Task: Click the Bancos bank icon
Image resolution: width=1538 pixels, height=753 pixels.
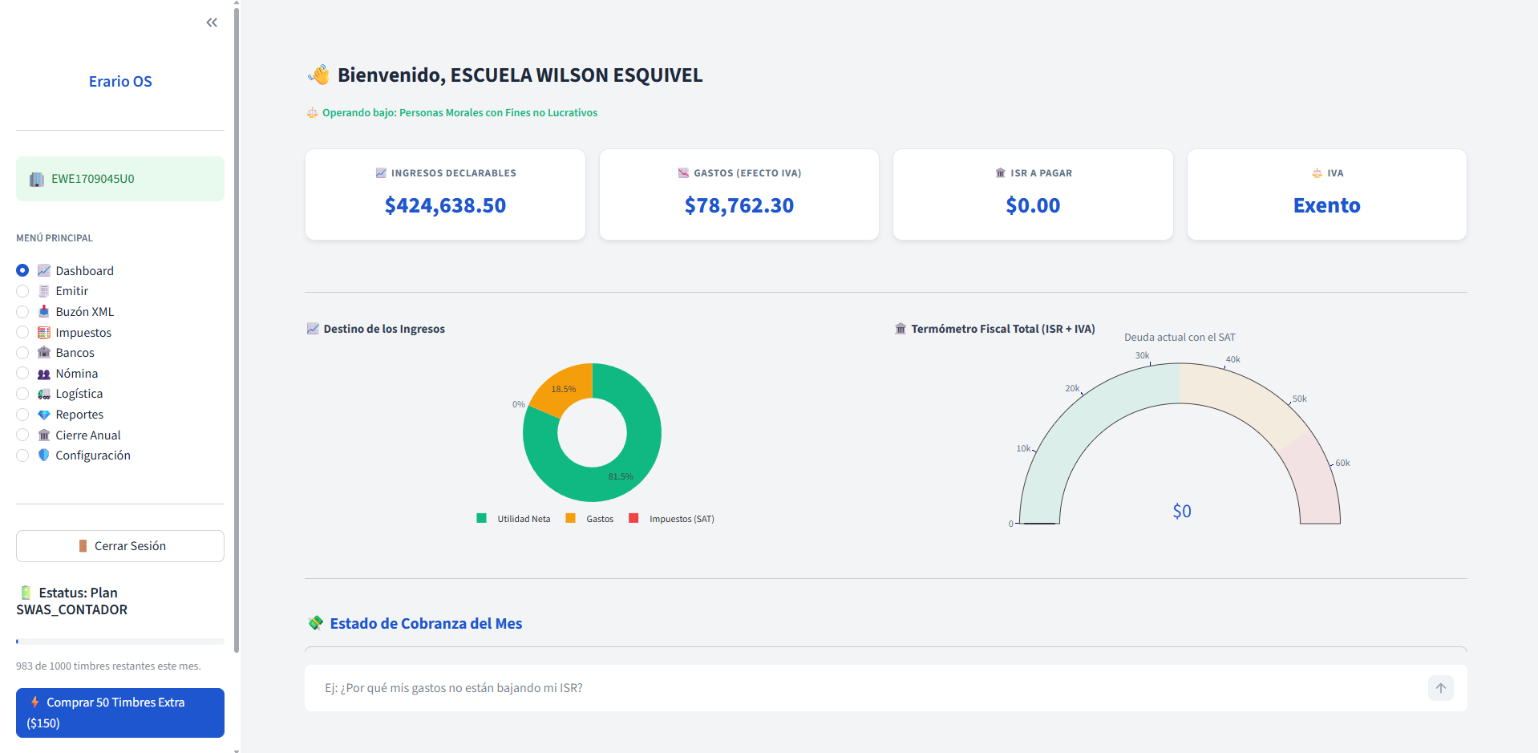Action: pyautogui.click(x=44, y=352)
